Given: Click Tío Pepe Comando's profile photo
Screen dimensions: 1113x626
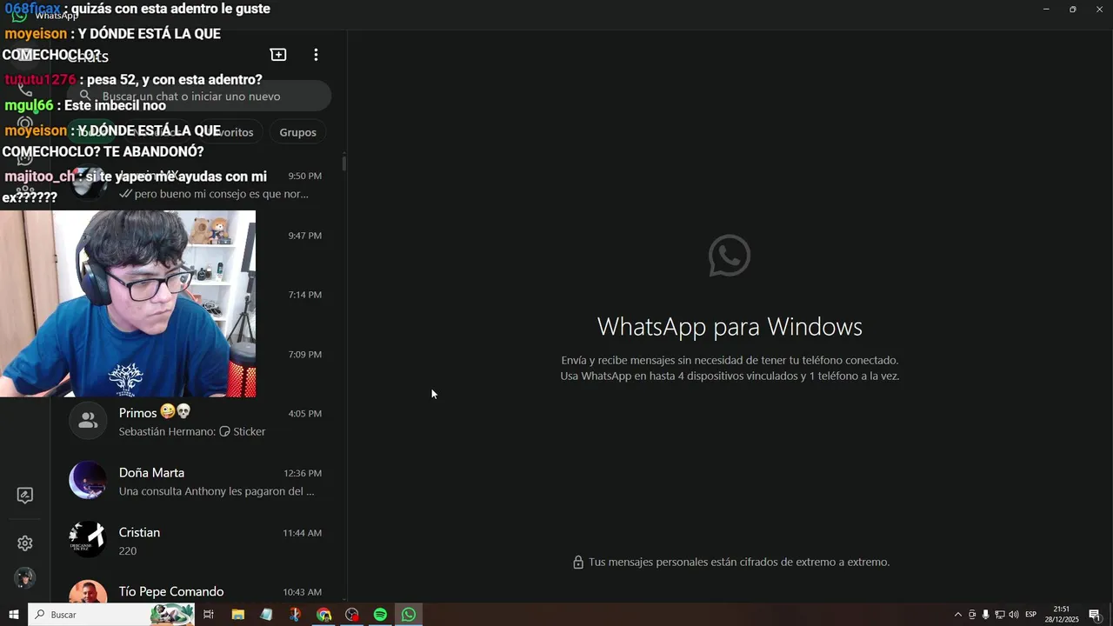Looking at the screenshot, I should click(x=88, y=592).
